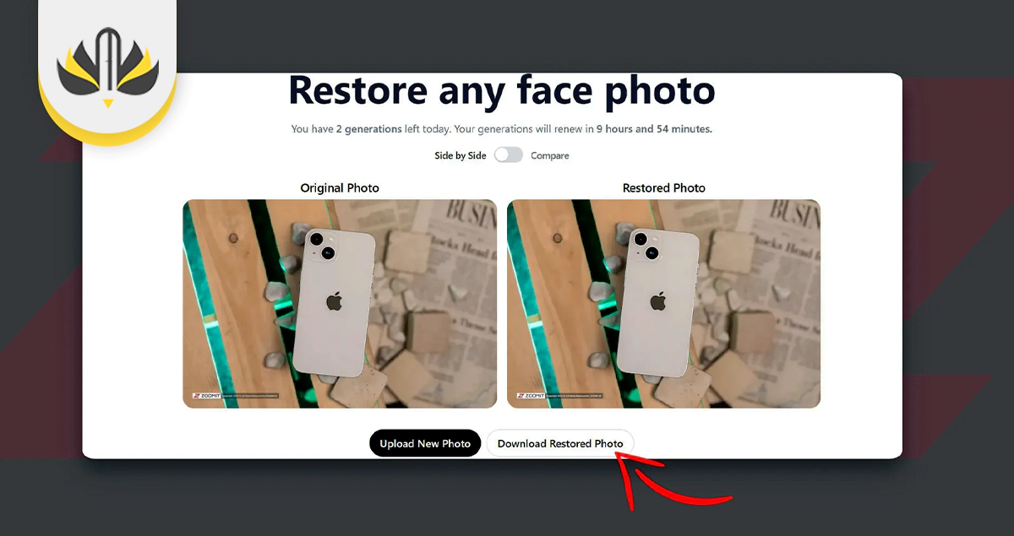Toggle the Side by Side switch
Image resolution: width=1014 pixels, height=536 pixels.
click(509, 155)
